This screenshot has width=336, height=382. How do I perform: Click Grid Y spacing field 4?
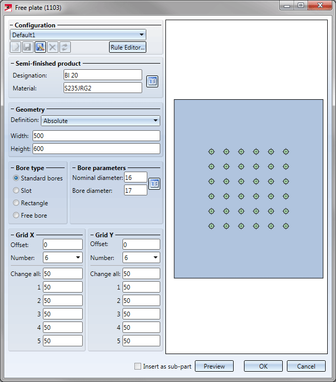(x=141, y=327)
